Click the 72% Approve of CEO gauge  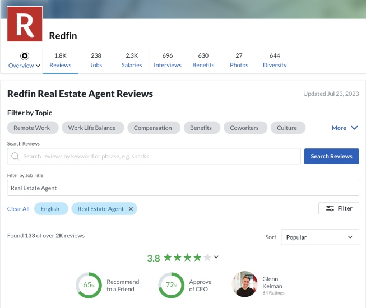[172, 285]
